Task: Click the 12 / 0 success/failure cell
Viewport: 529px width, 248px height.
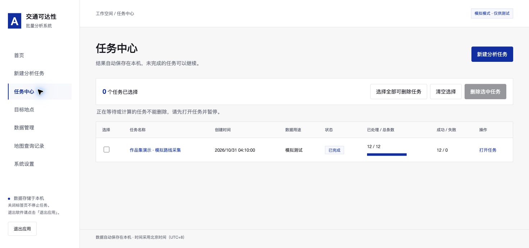Action: click(442, 150)
